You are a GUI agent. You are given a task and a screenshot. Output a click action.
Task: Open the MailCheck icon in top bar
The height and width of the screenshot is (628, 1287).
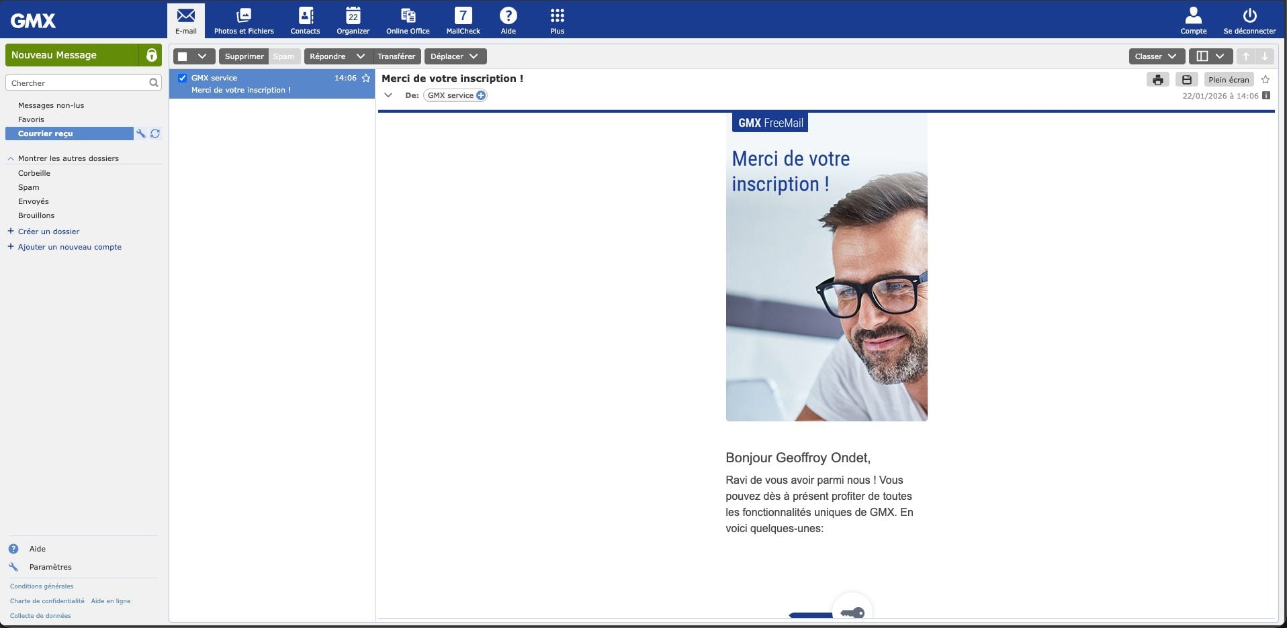click(463, 16)
